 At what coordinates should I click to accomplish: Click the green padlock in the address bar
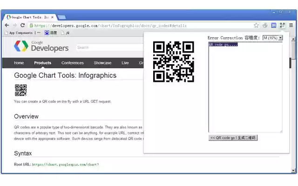click(31, 25)
